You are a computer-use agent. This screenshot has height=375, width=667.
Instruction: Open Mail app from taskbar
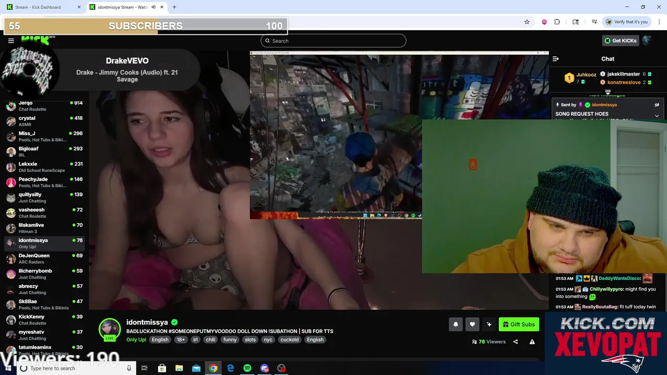click(196, 368)
